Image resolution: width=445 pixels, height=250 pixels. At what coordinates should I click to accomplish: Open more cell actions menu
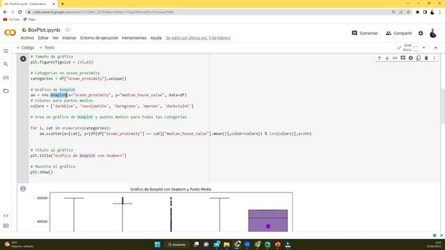434,58
